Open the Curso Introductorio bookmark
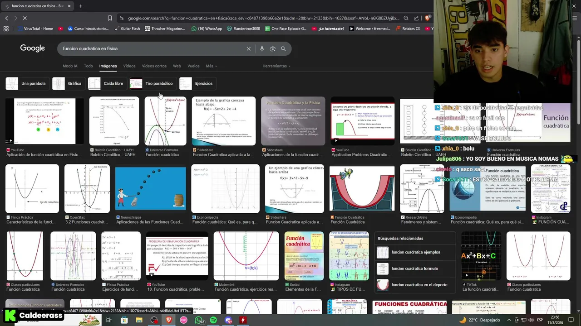The width and height of the screenshot is (581, 326). point(88,29)
